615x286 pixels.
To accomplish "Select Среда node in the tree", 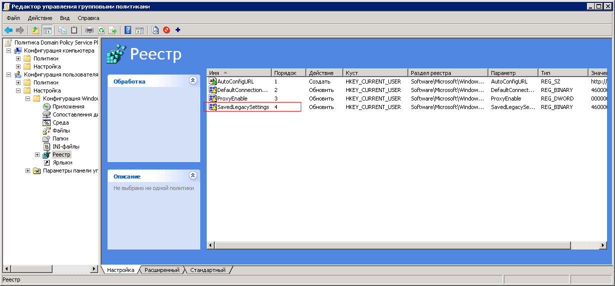I will tap(61, 122).
